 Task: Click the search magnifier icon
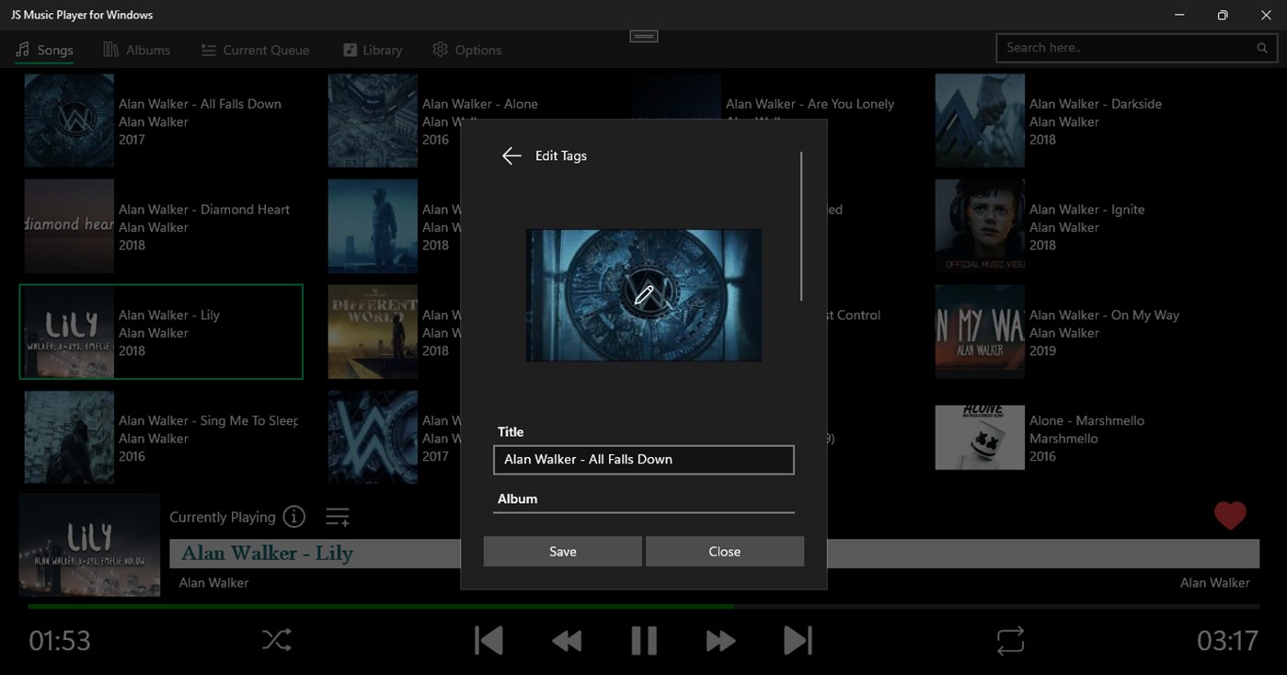pos(1261,47)
